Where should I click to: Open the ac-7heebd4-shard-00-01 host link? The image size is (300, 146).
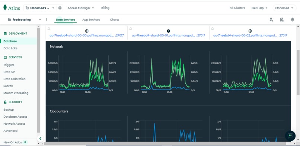coord(169,35)
